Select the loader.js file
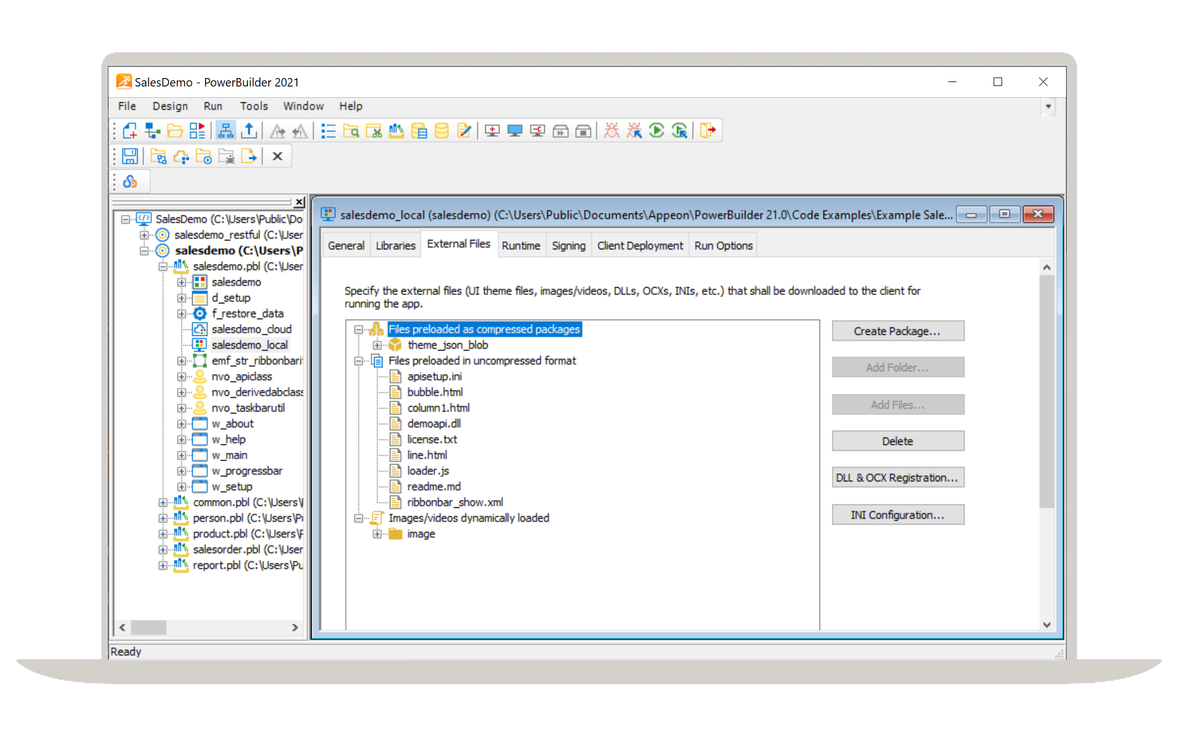The width and height of the screenshot is (1179, 737). pyautogui.click(x=428, y=471)
